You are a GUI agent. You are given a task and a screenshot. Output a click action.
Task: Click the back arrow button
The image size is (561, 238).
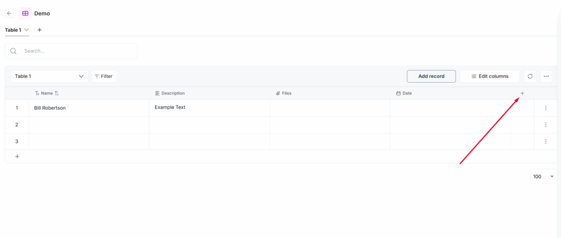[x=9, y=13]
